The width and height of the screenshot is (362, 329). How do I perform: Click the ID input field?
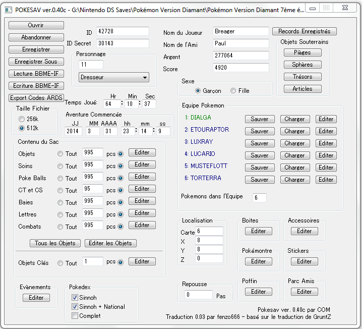[123, 31]
